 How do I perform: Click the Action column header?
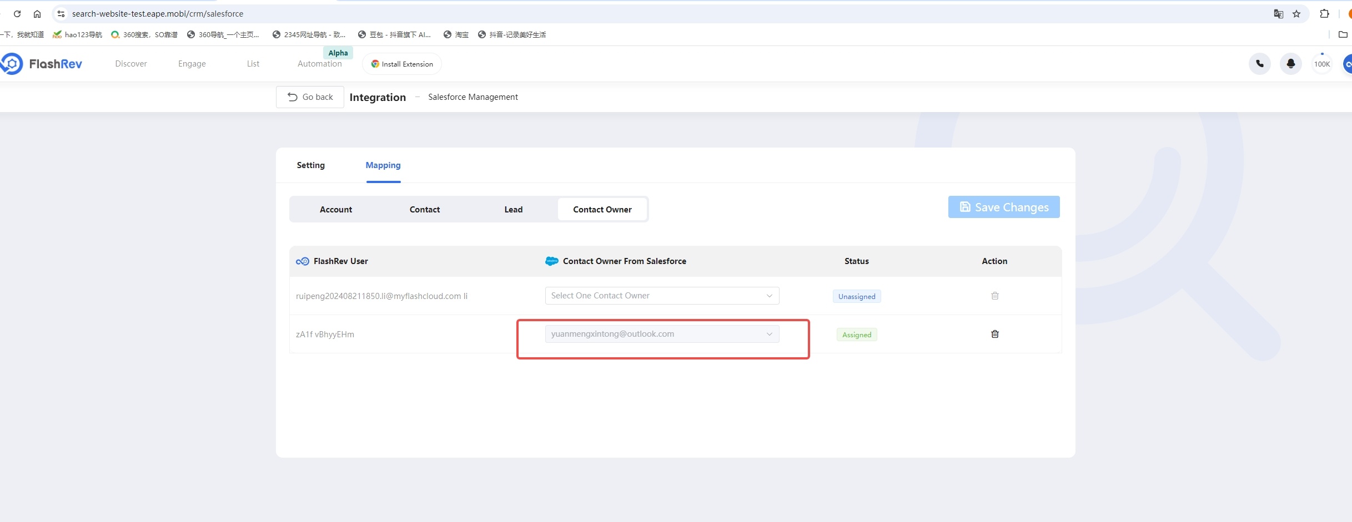[x=994, y=261]
